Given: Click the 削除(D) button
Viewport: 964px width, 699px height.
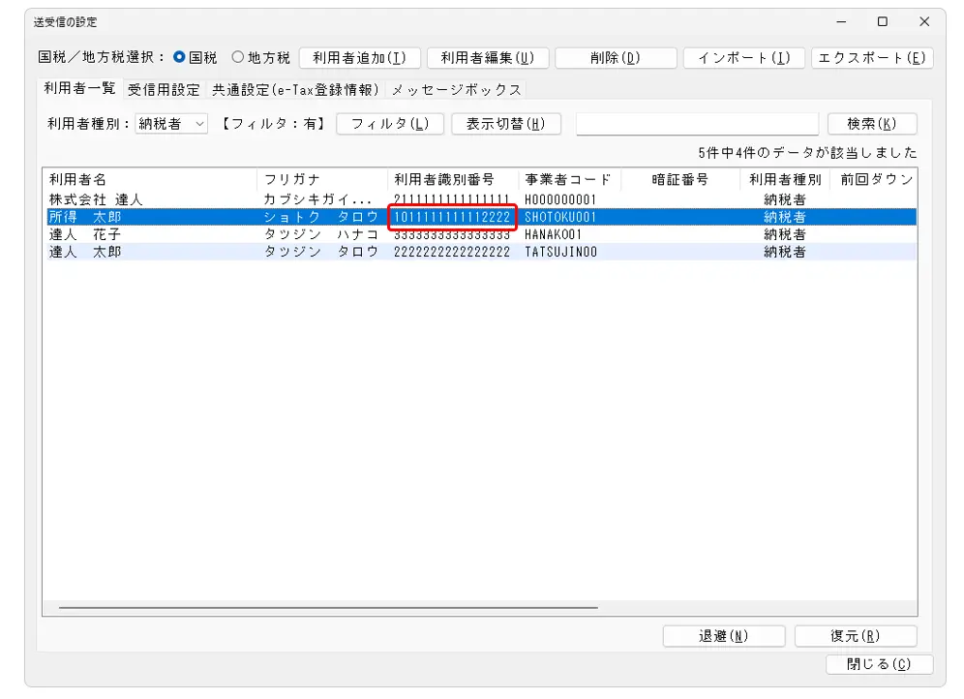Looking at the screenshot, I should [x=616, y=58].
